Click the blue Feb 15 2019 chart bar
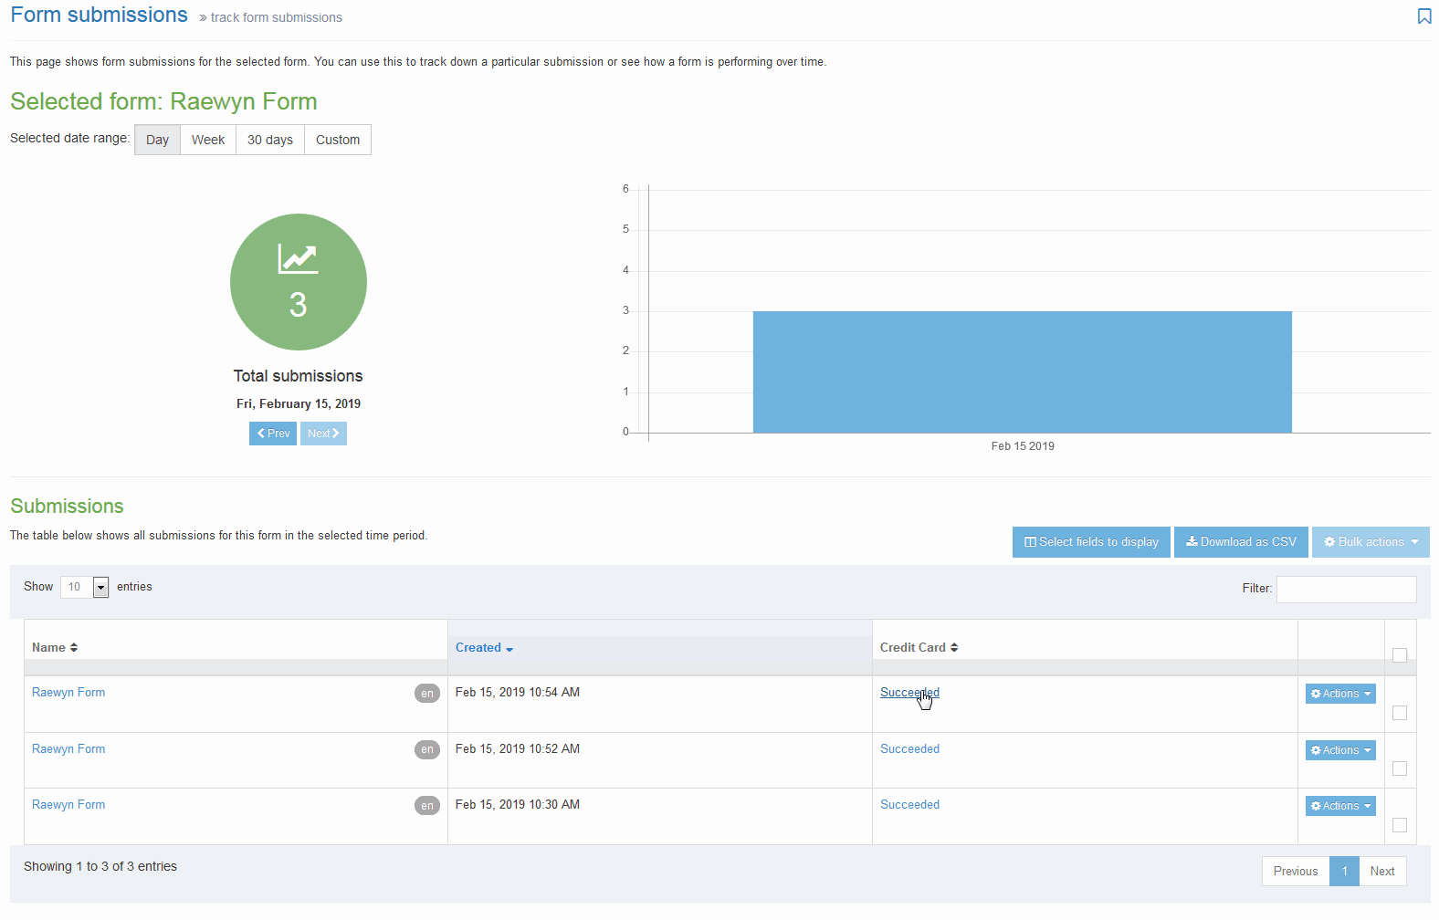 tap(1022, 372)
